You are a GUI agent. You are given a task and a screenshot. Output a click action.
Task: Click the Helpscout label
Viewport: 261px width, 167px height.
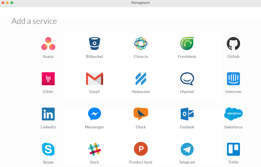click(141, 92)
